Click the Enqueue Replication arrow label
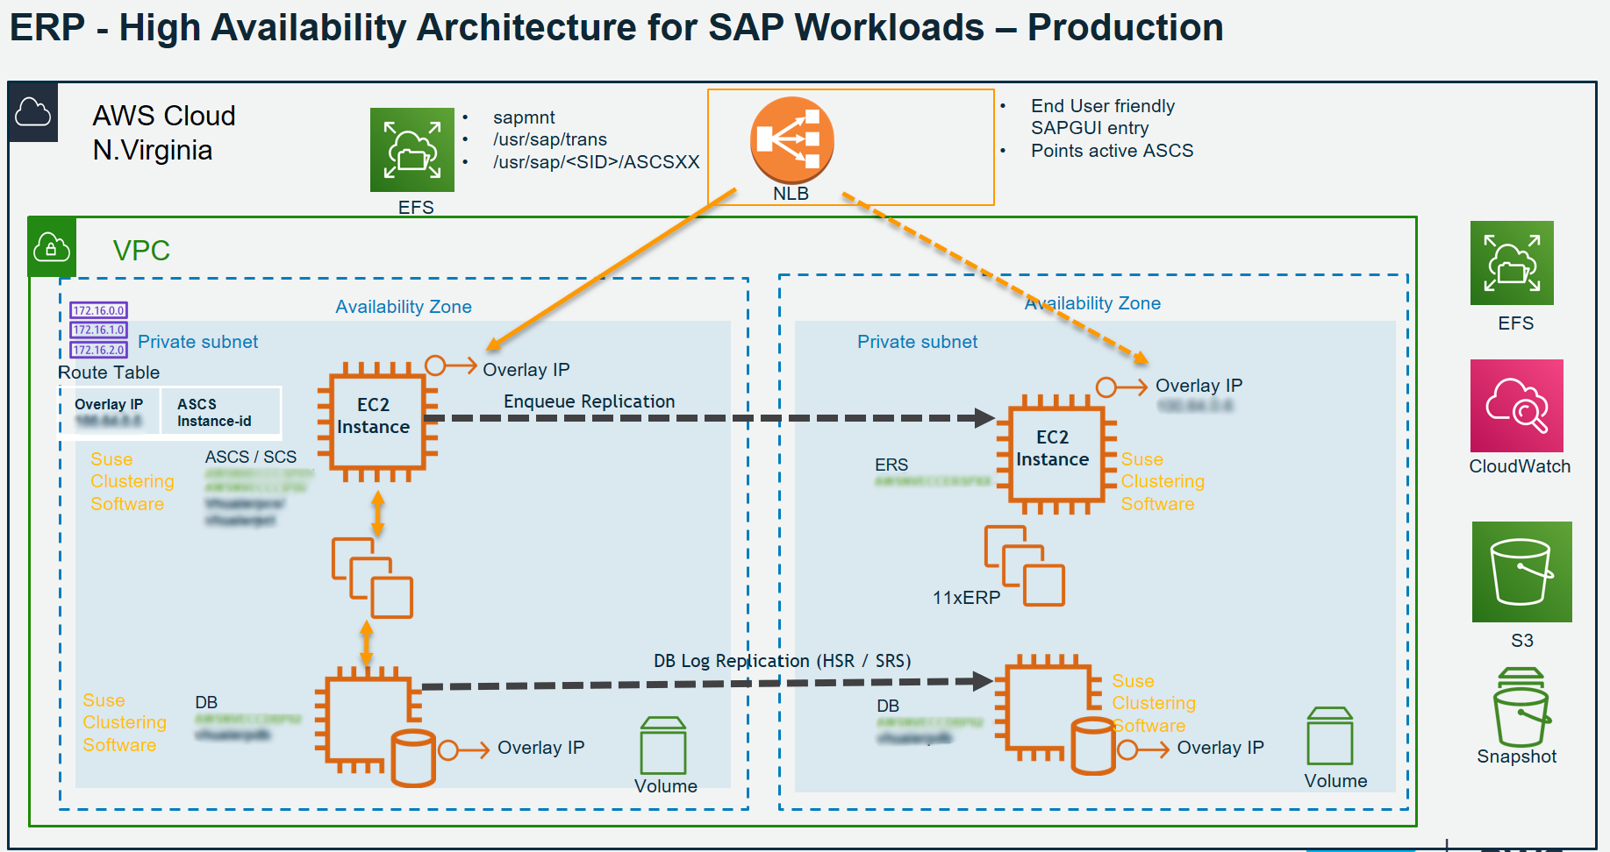This screenshot has height=852, width=1610. pos(589,401)
